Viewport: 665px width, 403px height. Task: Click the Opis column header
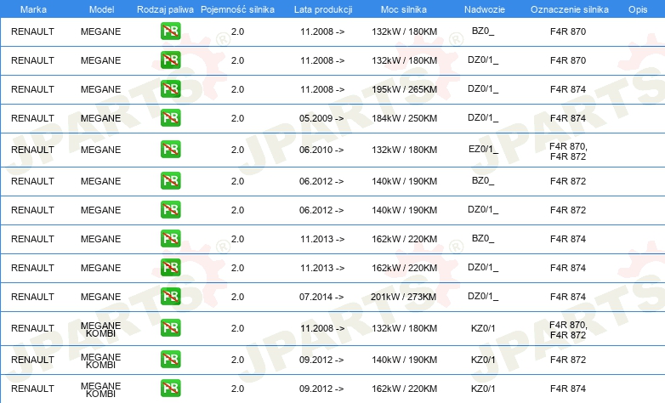pos(638,9)
